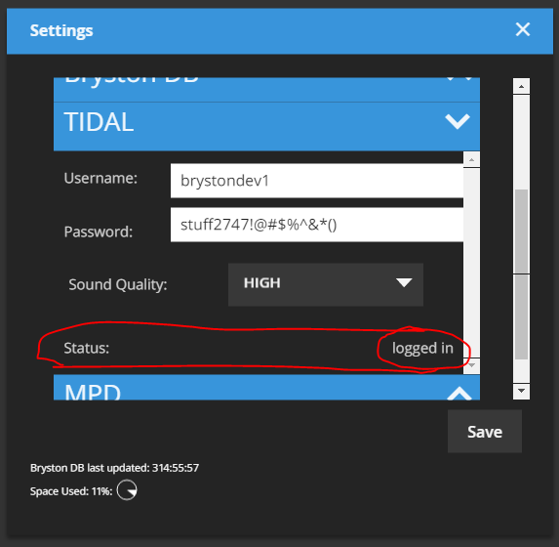Click the outer settings list scroll-down arrow

click(521, 391)
